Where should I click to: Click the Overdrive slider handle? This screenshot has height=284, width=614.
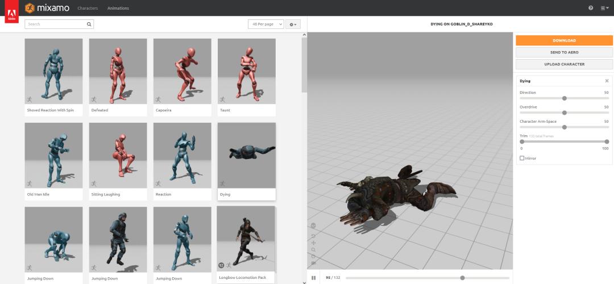565,112
